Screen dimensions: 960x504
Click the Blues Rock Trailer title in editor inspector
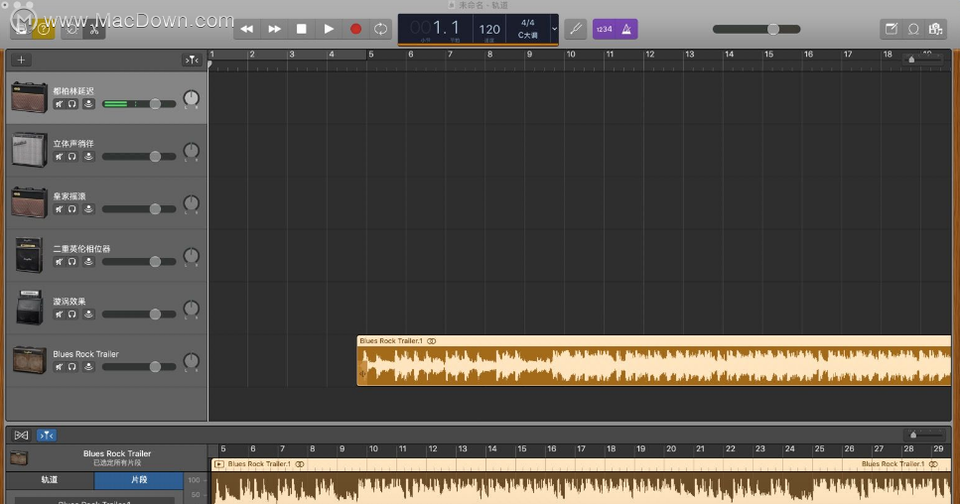(117, 453)
